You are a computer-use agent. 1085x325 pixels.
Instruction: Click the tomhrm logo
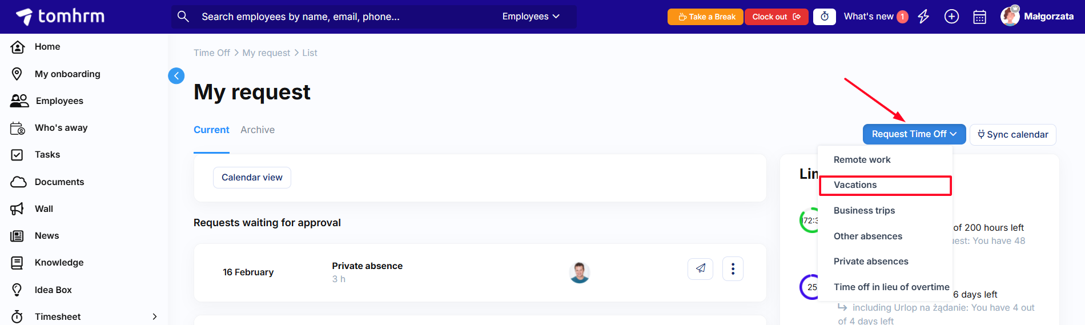[60, 17]
